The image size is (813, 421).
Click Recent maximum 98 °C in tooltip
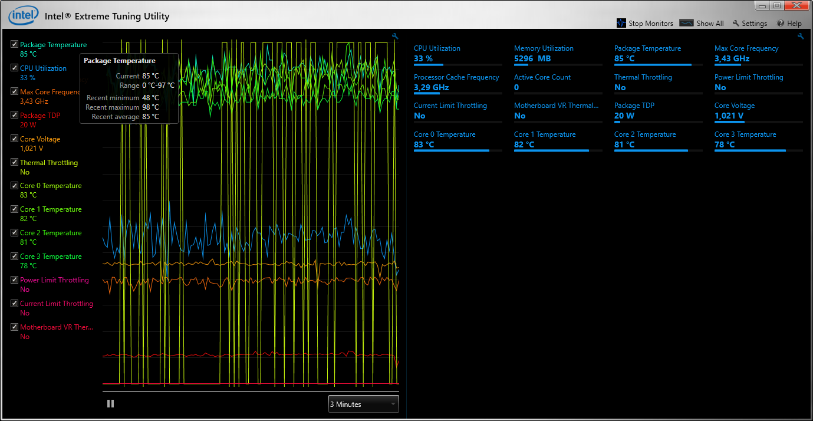(122, 107)
